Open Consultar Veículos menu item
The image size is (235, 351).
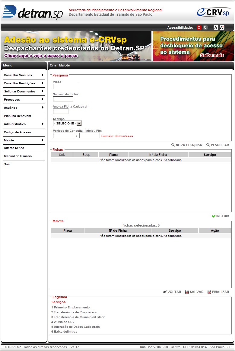(18, 75)
